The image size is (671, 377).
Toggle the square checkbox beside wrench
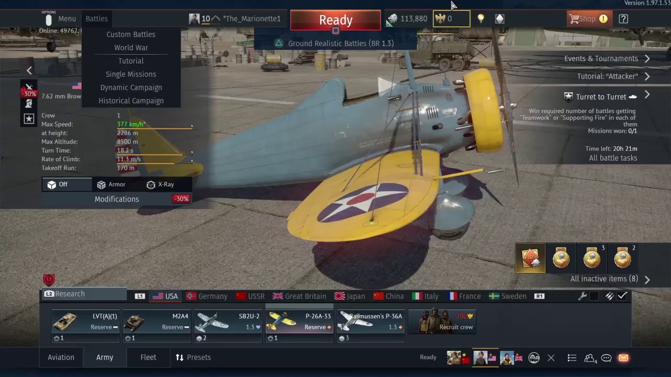pyautogui.click(x=594, y=296)
